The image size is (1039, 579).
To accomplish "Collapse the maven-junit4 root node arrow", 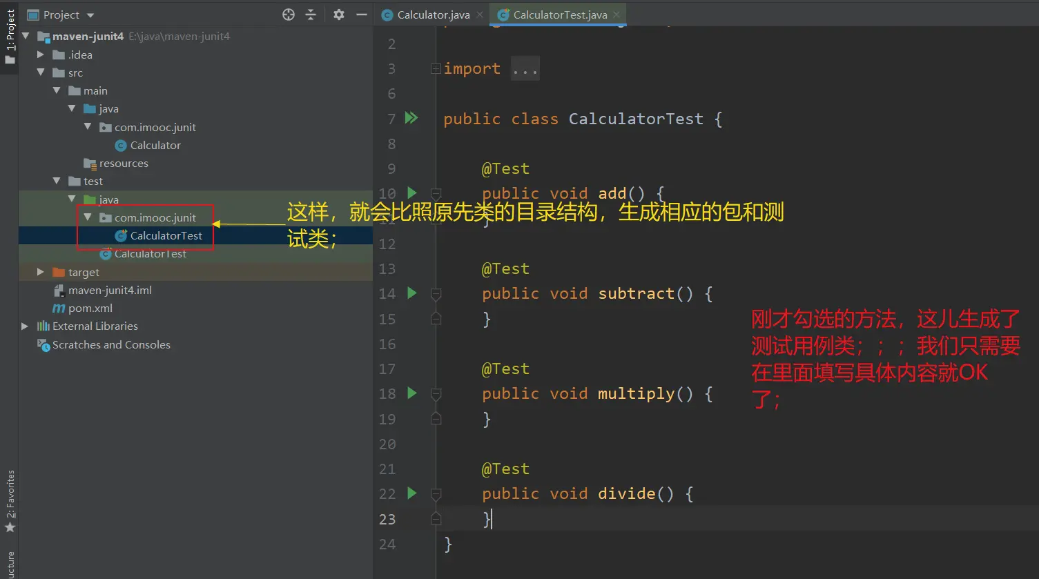I will [26, 36].
